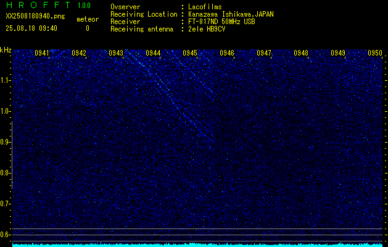Click the meteor count value 0
Image resolution: width=388 pixels, height=247 pixels.
tap(88, 28)
